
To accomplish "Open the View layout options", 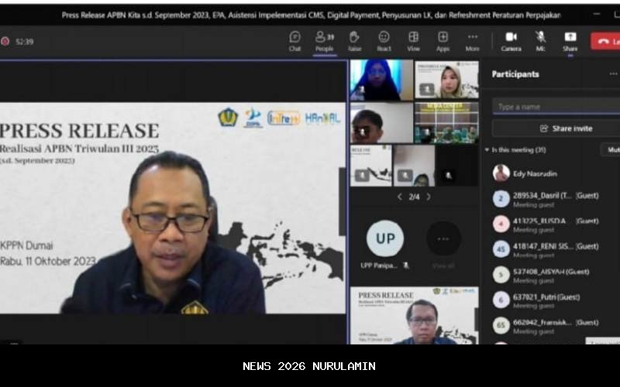I will [413, 42].
